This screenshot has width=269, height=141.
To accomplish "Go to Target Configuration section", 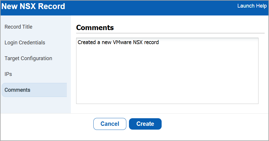I will (28, 58).
